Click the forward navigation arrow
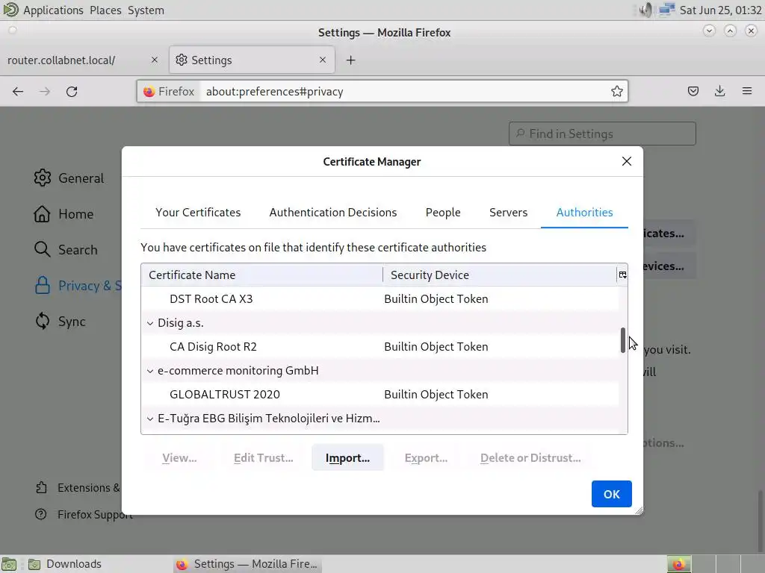Viewport: 765px width, 573px height. pos(44,92)
